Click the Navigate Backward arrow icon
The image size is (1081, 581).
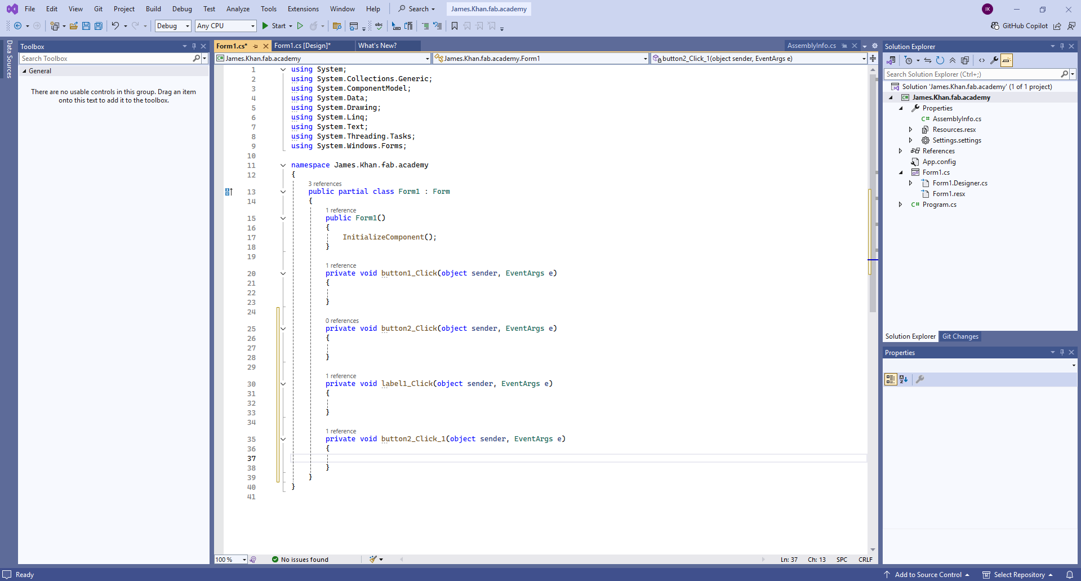tap(17, 26)
